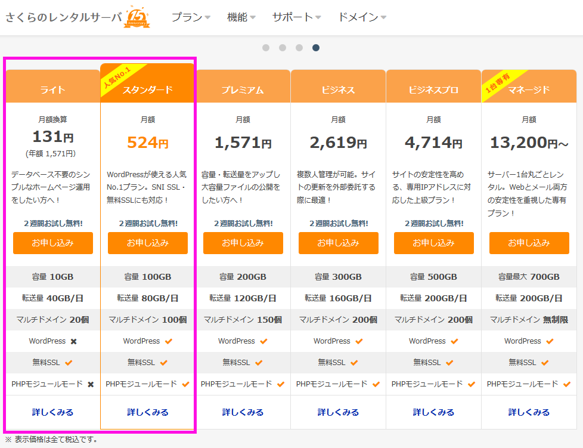Click the WordPress cross icon in ライト plan
Viewport: 583px width, 448px height.
tap(73, 342)
